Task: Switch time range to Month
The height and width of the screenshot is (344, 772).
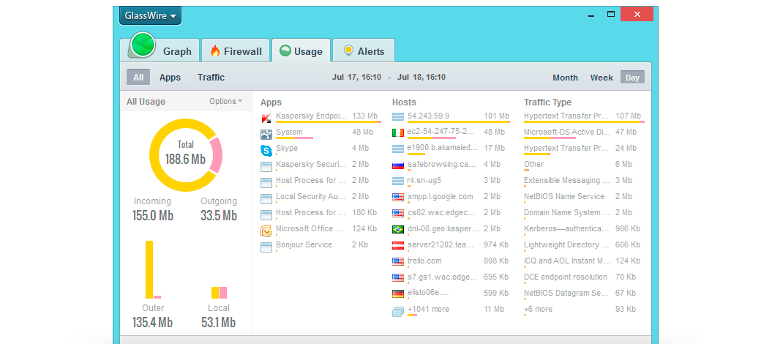Action: click(565, 78)
